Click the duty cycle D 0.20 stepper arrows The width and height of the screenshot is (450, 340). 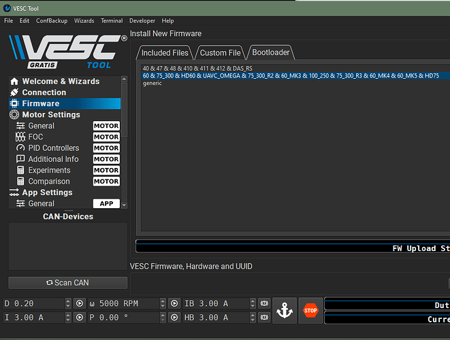coord(67,303)
